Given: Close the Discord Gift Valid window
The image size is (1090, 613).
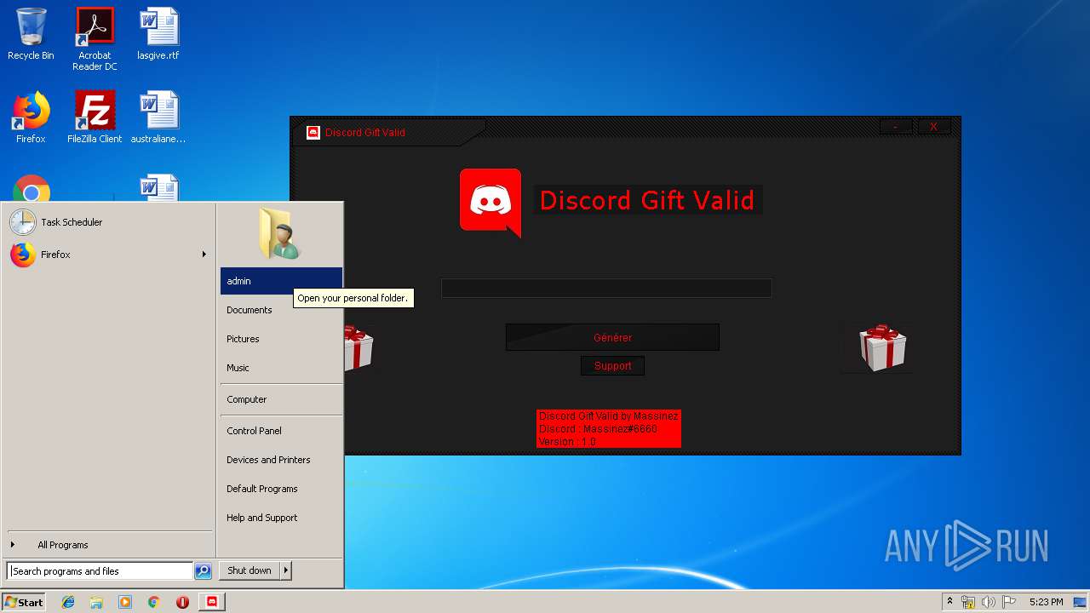Looking at the screenshot, I should tap(933, 127).
